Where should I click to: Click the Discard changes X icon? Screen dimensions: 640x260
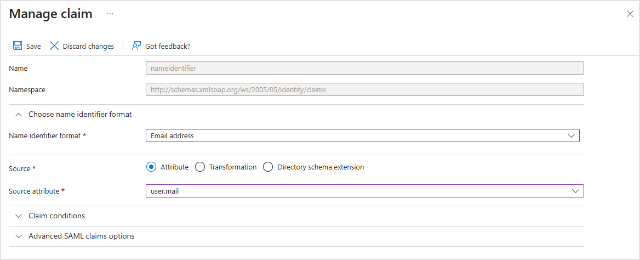click(54, 46)
